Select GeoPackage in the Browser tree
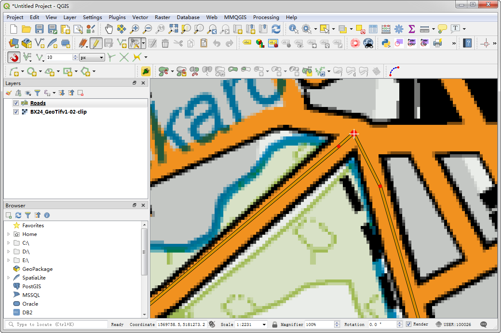The image size is (501, 333). click(37, 269)
